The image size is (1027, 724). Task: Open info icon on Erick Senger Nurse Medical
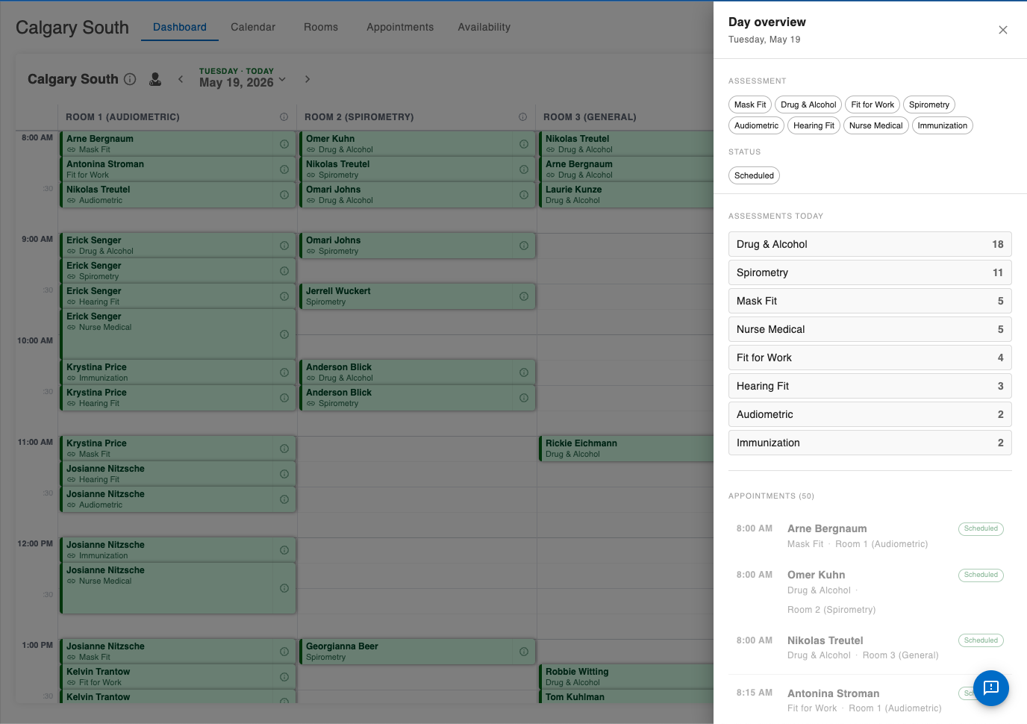pos(284,334)
